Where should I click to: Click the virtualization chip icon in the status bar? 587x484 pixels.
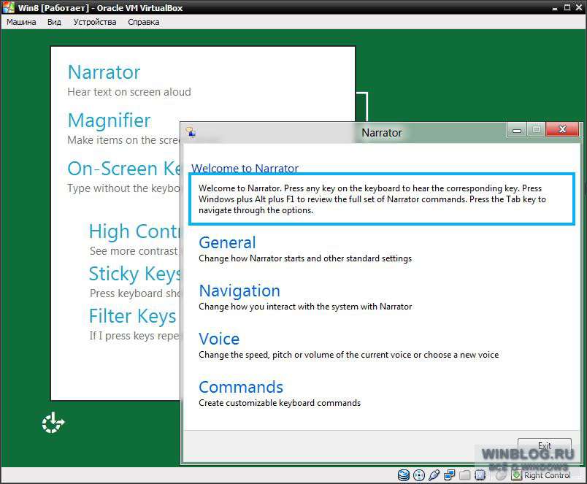[x=480, y=475]
